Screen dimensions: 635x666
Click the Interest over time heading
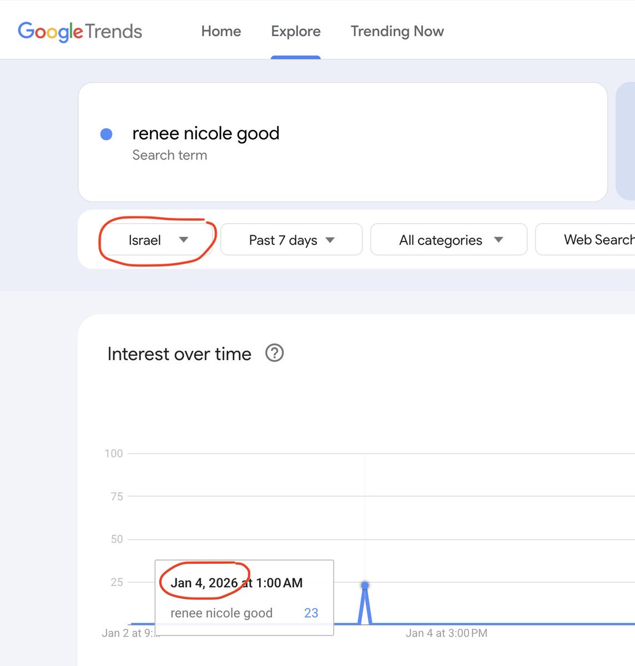[x=179, y=354]
